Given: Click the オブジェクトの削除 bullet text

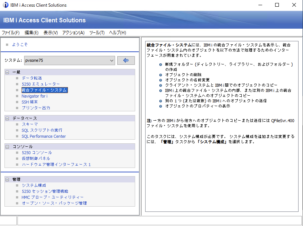Looking at the screenshot, I should (183, 74).
